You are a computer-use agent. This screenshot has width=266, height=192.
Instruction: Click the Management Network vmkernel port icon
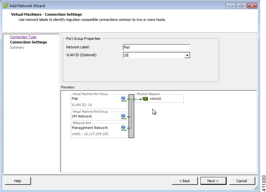pos(124,128)
